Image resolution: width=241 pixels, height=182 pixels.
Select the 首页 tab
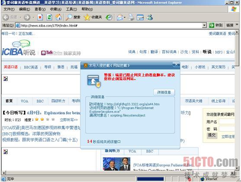pyautogui.click(x=9, y=101)
